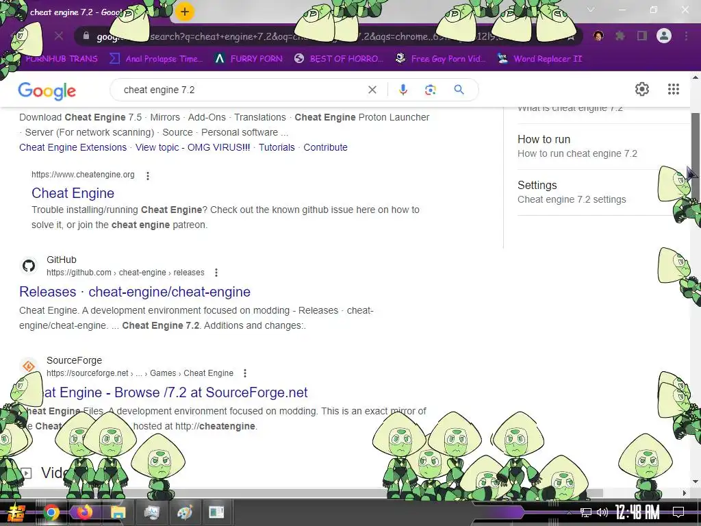Open Google quick settings gear
The width and height of the screenshot is (701, 526).
tap(642, 89)
